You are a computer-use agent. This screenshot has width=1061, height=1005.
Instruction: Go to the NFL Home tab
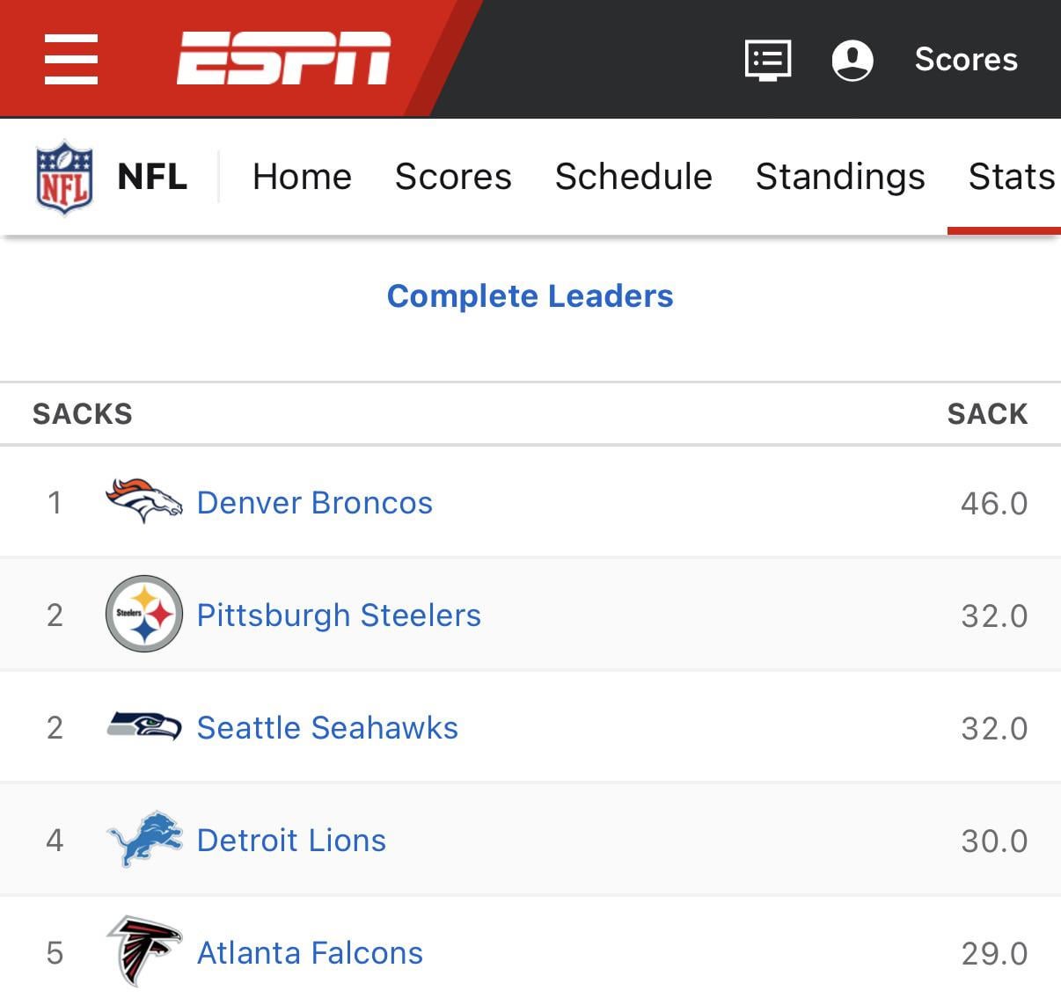point(302,177)
